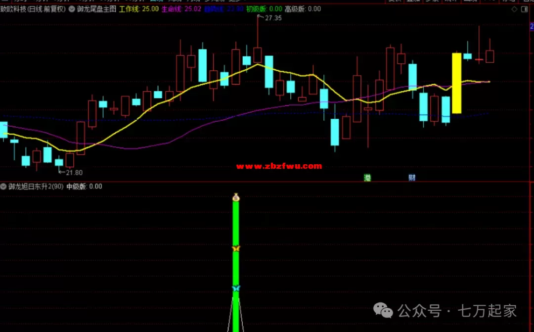Click the check-circle icon beside 御龙尾盘主图
Image resolution: width=534 pixels, height=332 pixels.
[x=72, y=9]
